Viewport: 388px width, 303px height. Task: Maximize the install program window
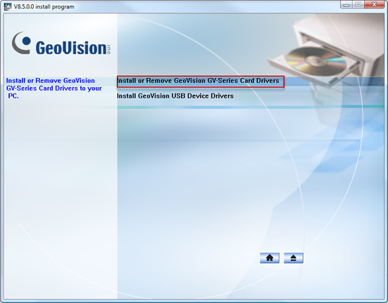pyautogui.click(x=358, y=4)
